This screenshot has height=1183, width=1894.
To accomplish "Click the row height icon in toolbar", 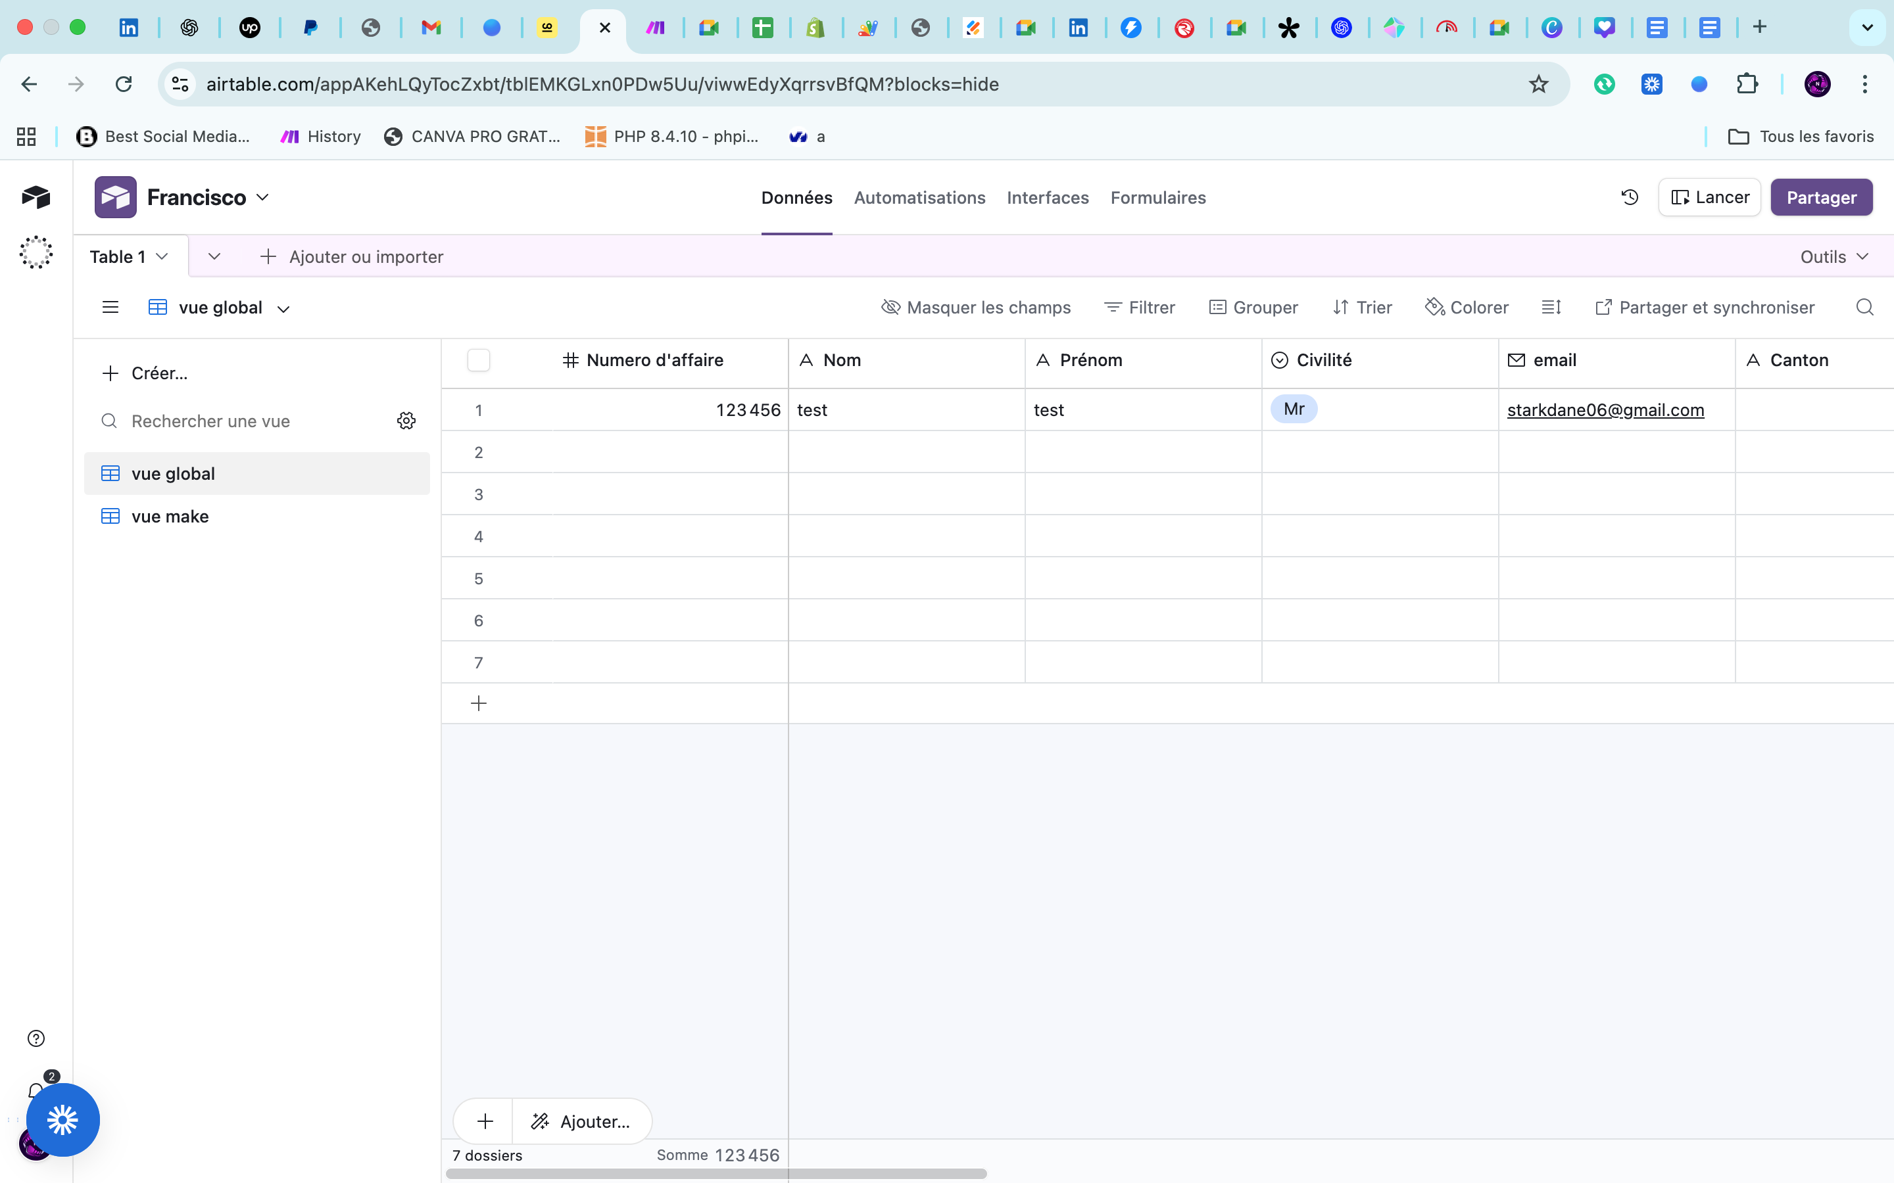I will click(1551, 308).
